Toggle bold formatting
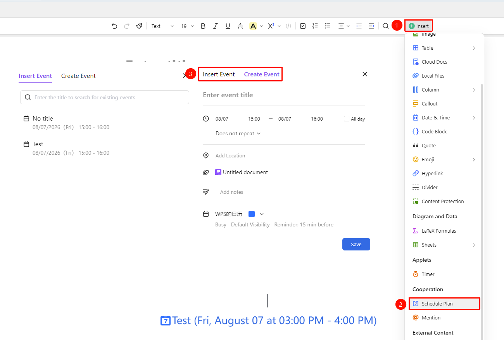The image size is (504, 340). tap(203, 26)
